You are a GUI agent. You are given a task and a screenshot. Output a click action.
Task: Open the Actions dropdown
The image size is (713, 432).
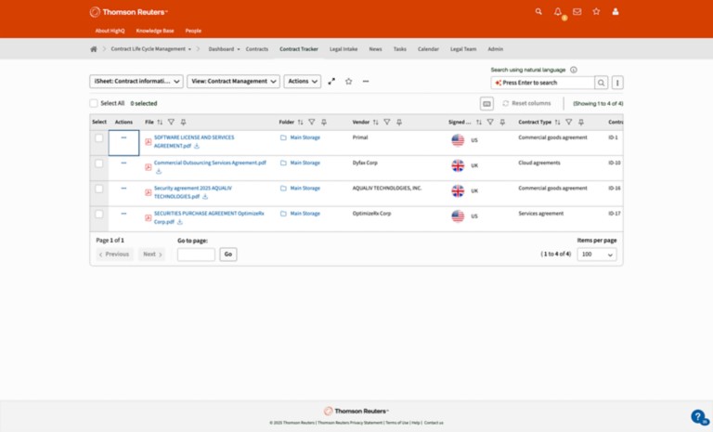point(303,82)
